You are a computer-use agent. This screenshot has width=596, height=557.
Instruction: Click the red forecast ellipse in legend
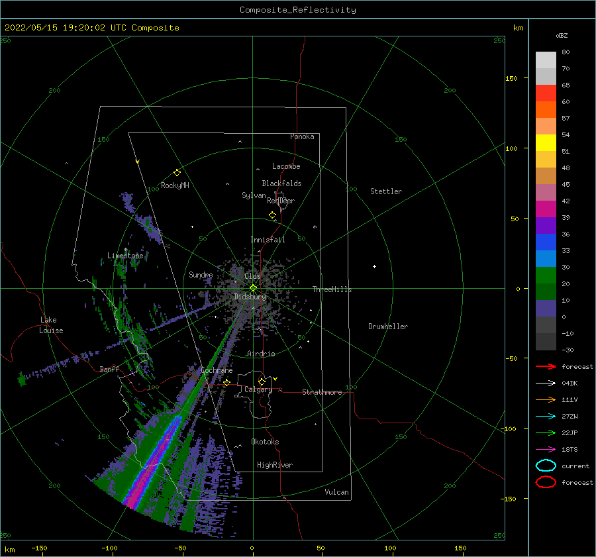pyautogui.click(x=546, y=482)
